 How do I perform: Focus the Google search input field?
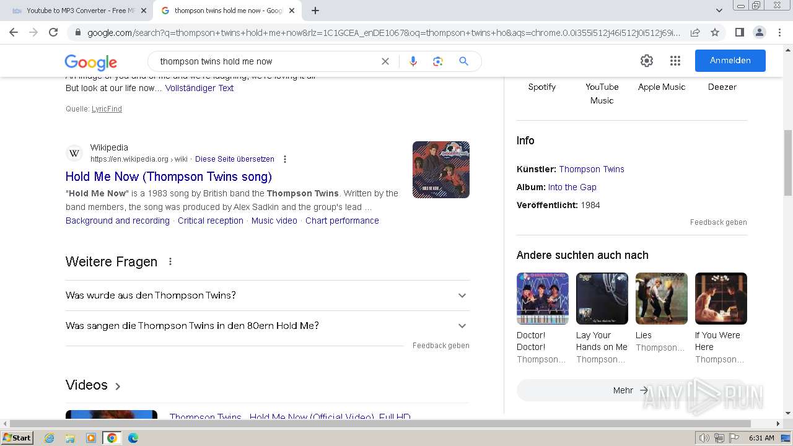(x=266, y=61)
